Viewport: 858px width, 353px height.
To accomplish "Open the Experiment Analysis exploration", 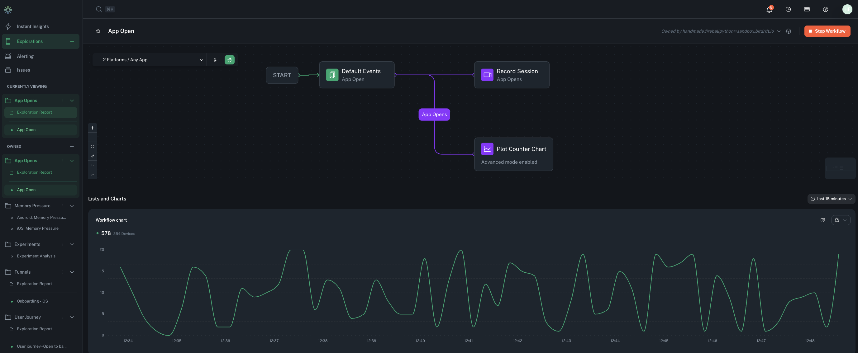I will point(36,256).
